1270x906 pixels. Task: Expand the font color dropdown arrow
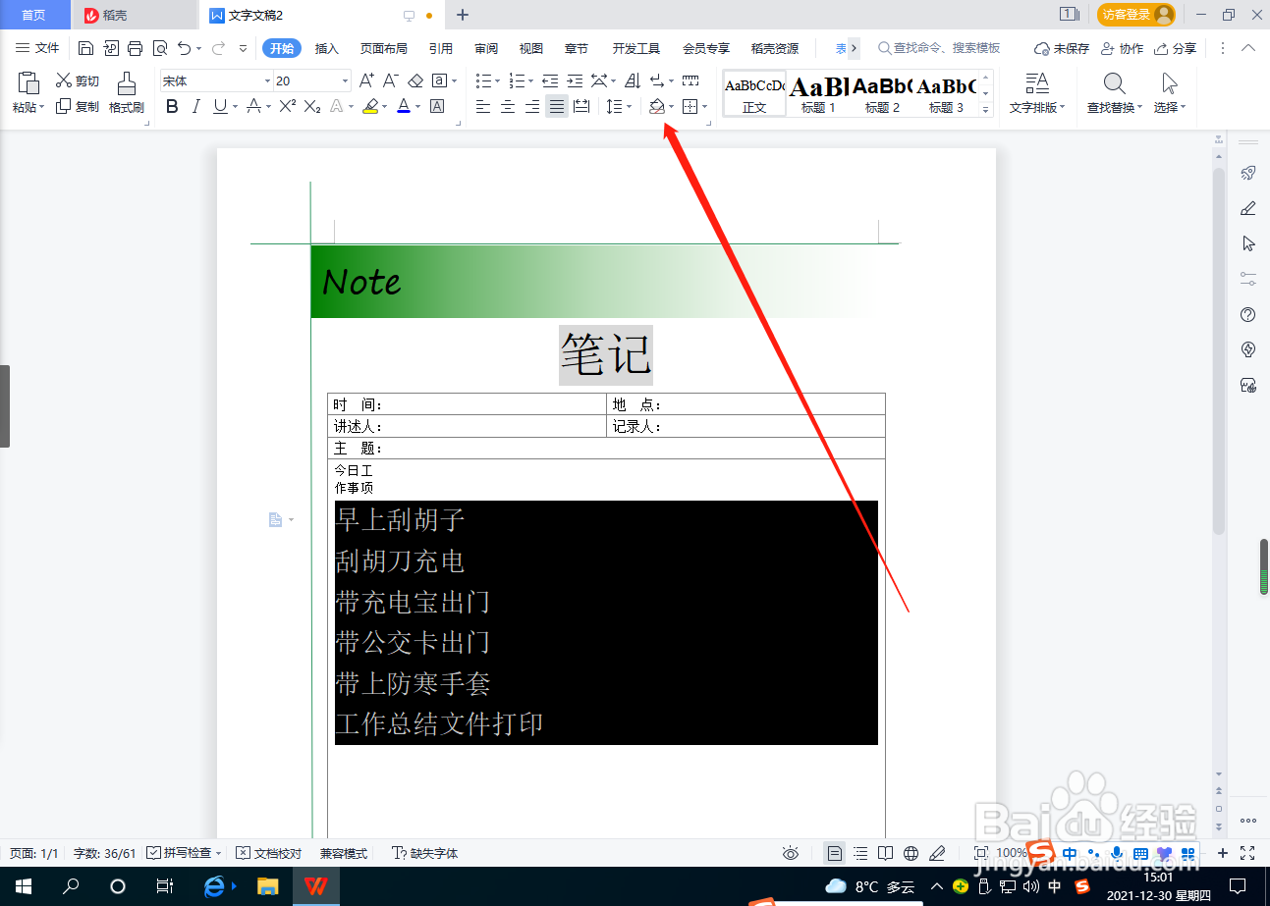[417, 106]
